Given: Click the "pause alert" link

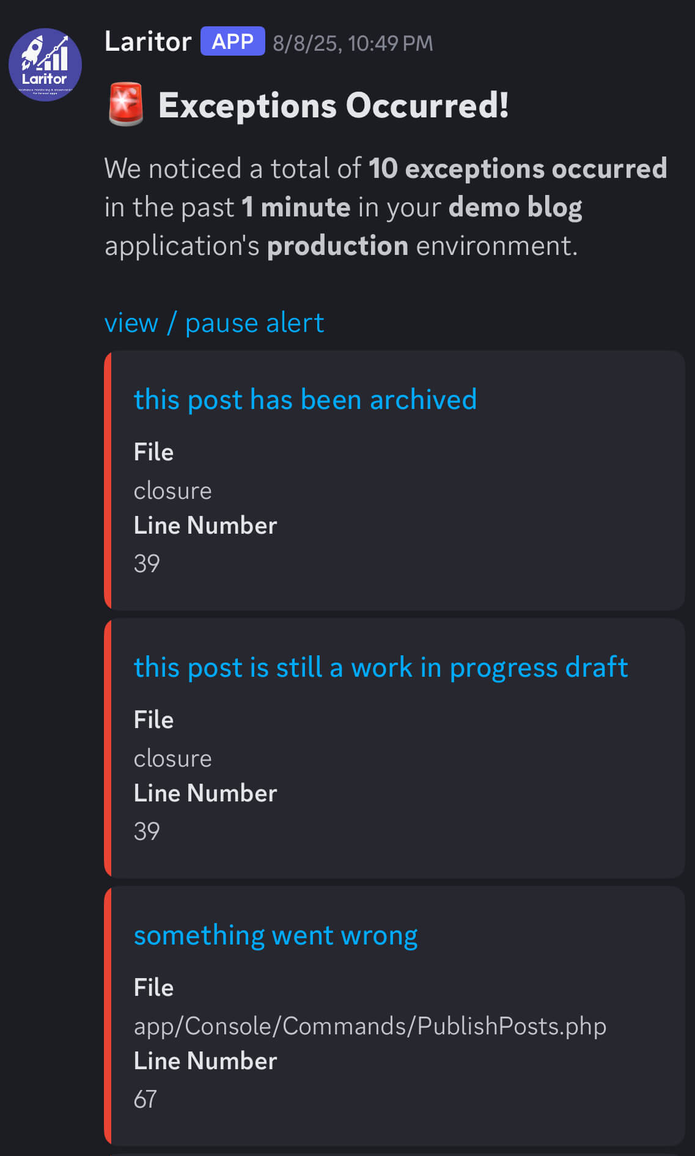Looking at the screenshot, I should click(x=254, y=323).
